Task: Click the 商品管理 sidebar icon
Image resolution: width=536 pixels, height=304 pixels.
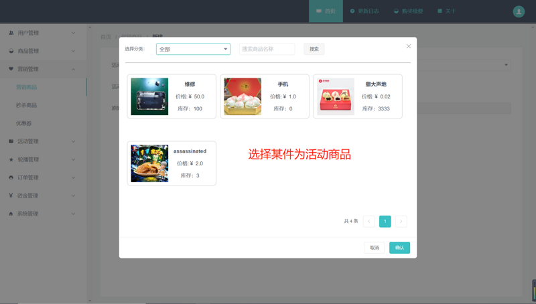Action: pos(11,51)
